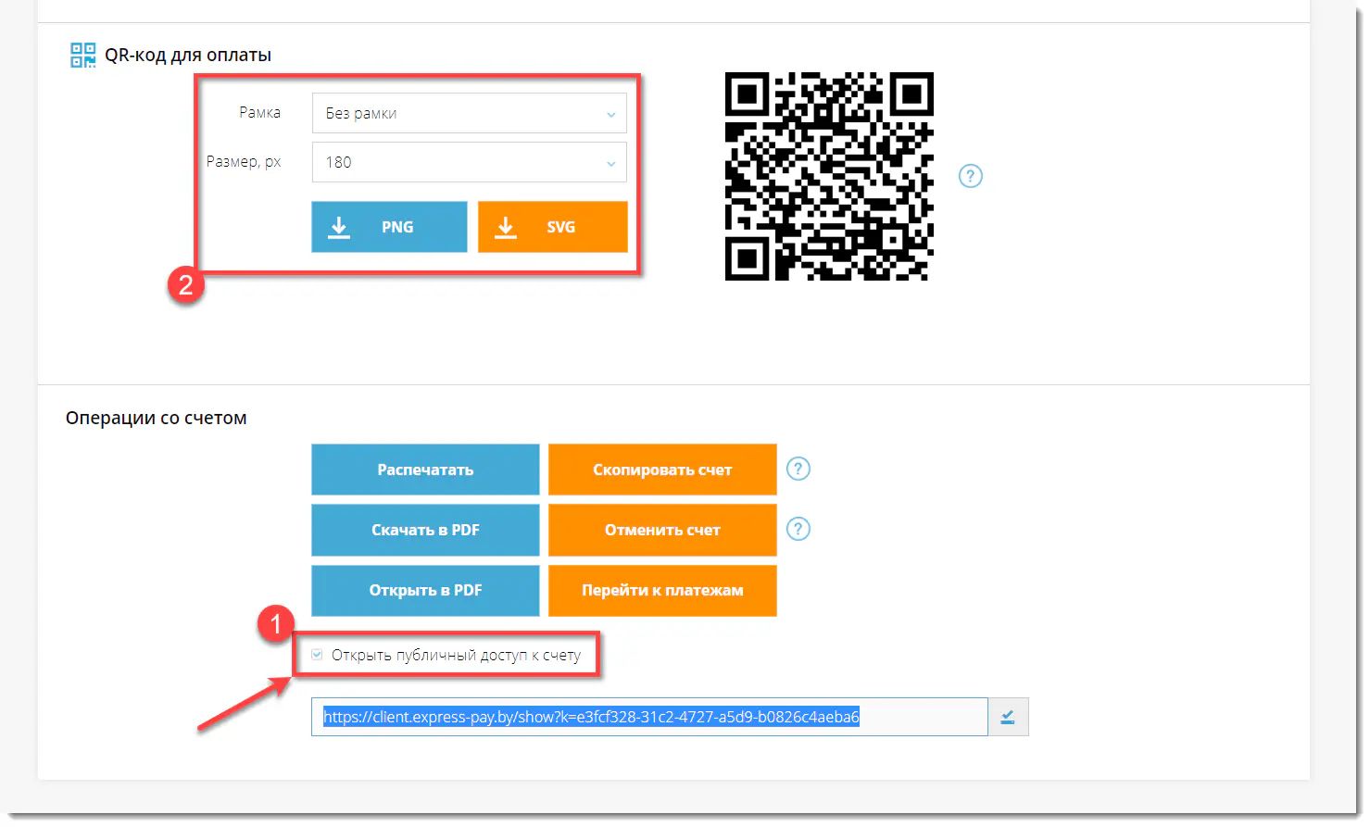Click the checkmark icon beside the link field
Screen dimensions: 1370x827
[x=1007, y=716]
